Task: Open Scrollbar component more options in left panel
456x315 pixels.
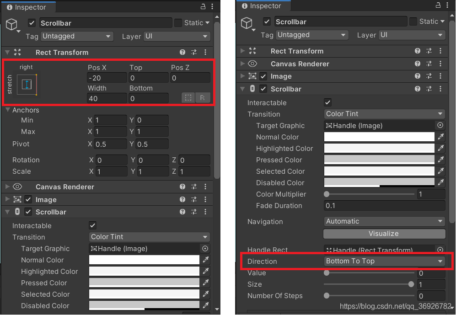Action: [x=205, y=212]
